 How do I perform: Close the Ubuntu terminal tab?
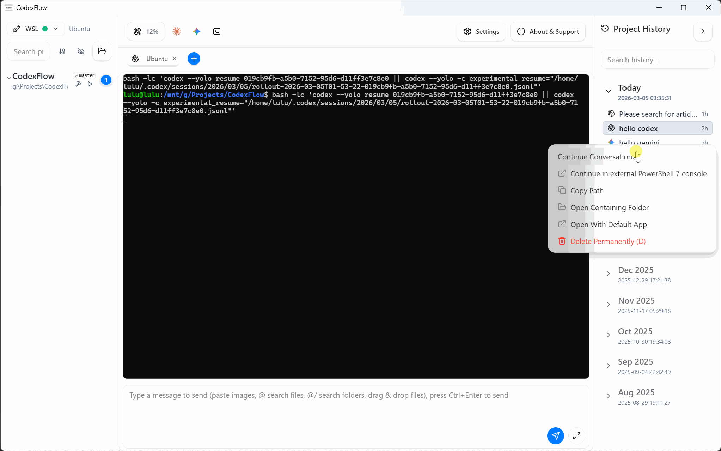point(175,59)
